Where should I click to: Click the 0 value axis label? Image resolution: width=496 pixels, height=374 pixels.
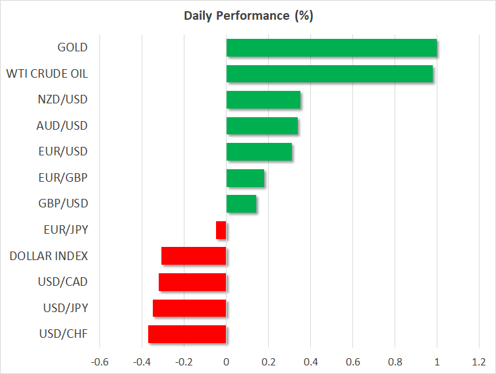[226, 361]
